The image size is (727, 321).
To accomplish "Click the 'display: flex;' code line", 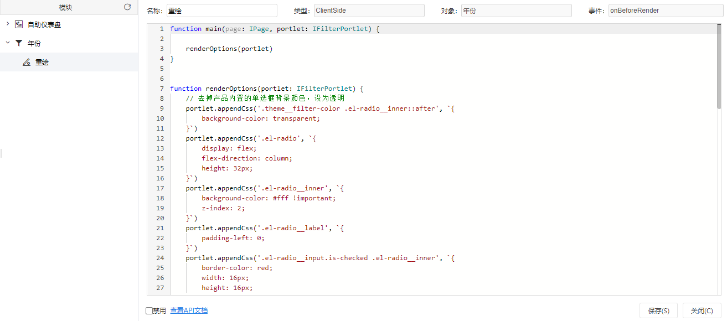I will 229,148.
